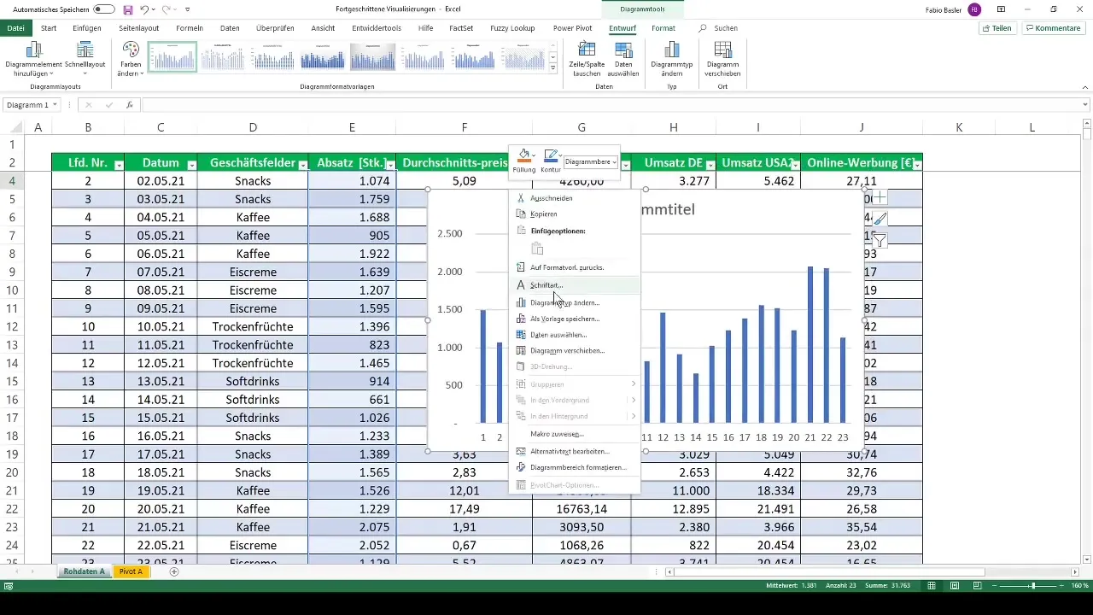Open Customize Quick Access Toolbar arrow
The height and width of the screenshot is (615, 1093).
188,9
